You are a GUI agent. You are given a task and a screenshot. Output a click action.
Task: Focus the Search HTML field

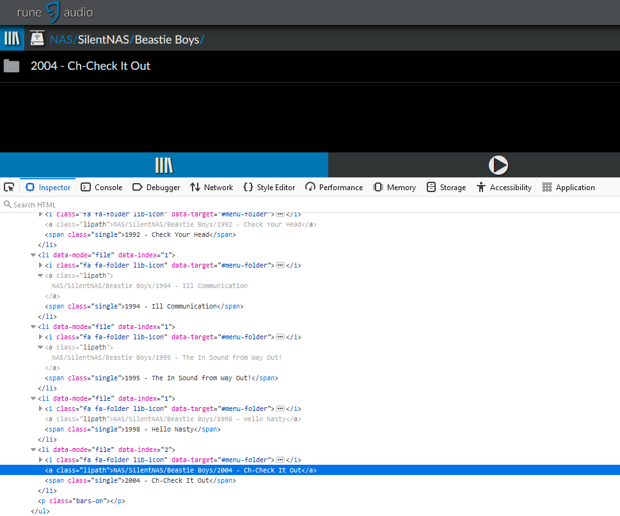(310, 205)
